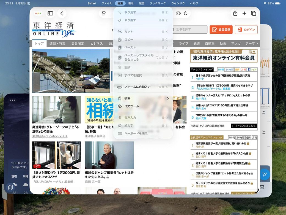The height and width of the screenshot is (215, 286).
Task: Click the emoji icon for 絵文字
Action: pos(120,126)
